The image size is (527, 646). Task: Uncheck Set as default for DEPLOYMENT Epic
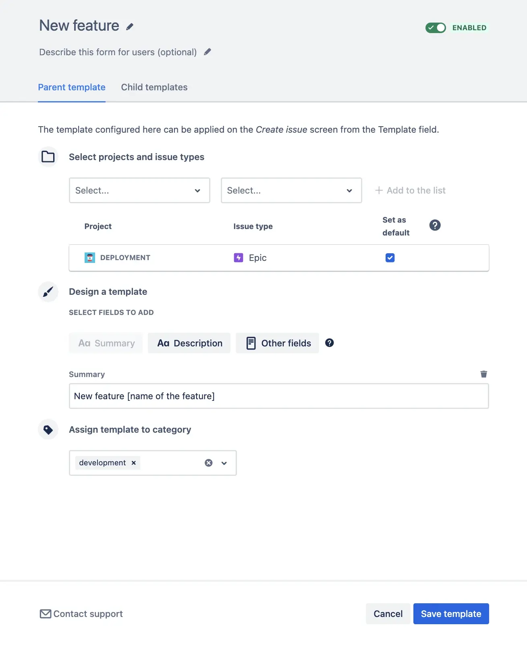tap(390, 258)
